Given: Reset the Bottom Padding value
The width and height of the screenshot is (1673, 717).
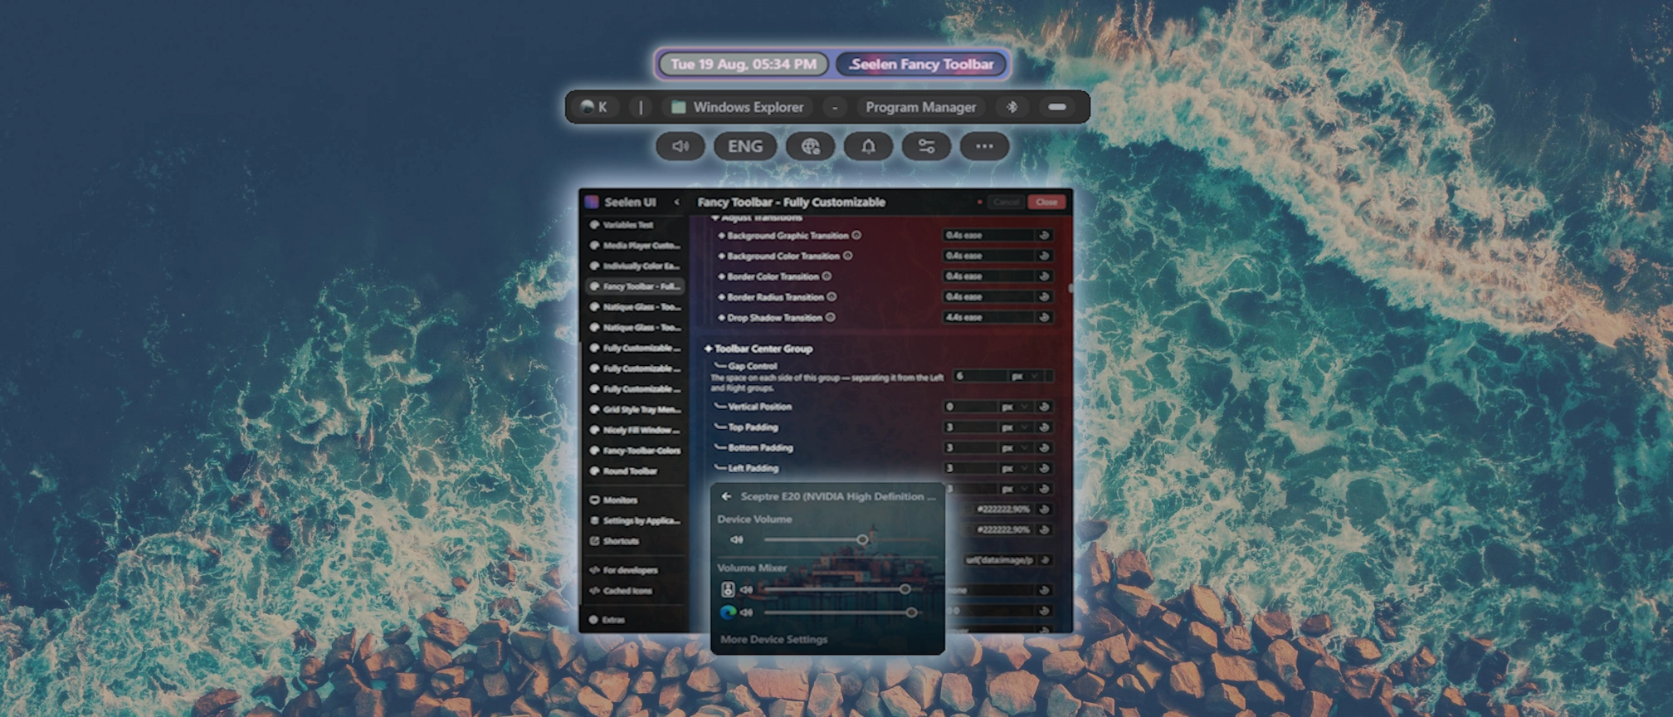Looking at the screenshot, I should (1044, 448).
